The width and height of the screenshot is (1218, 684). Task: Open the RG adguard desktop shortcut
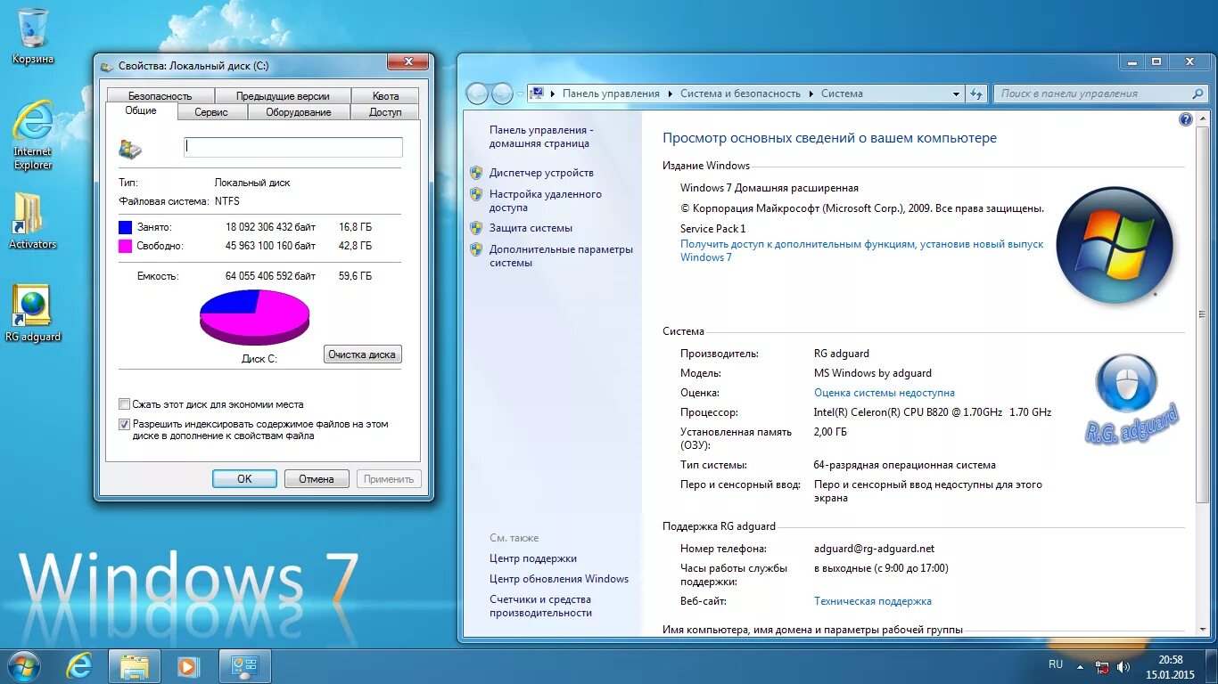click(x=33, y=313)
